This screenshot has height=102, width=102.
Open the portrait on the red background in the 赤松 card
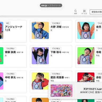(x=86, y=77)
